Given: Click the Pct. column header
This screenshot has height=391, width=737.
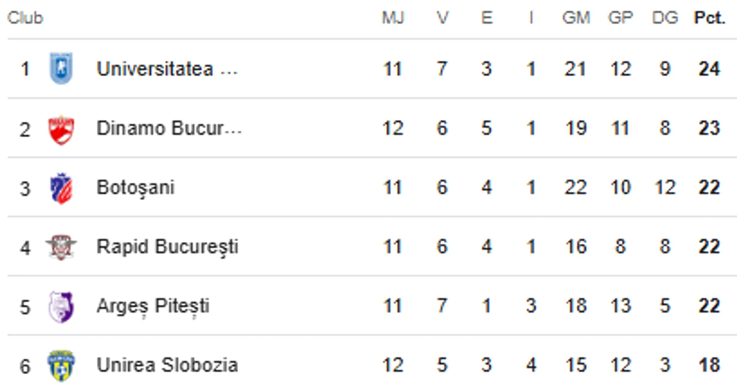Looking at the screenshot, I should [x=709, y=18].
